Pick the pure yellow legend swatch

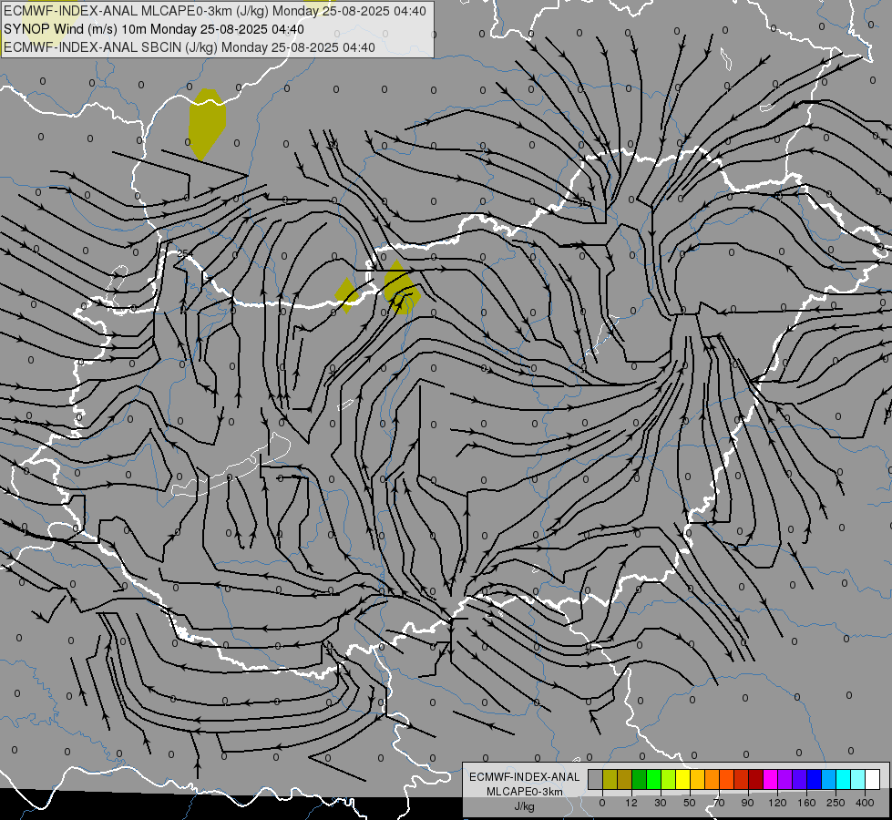683,779
